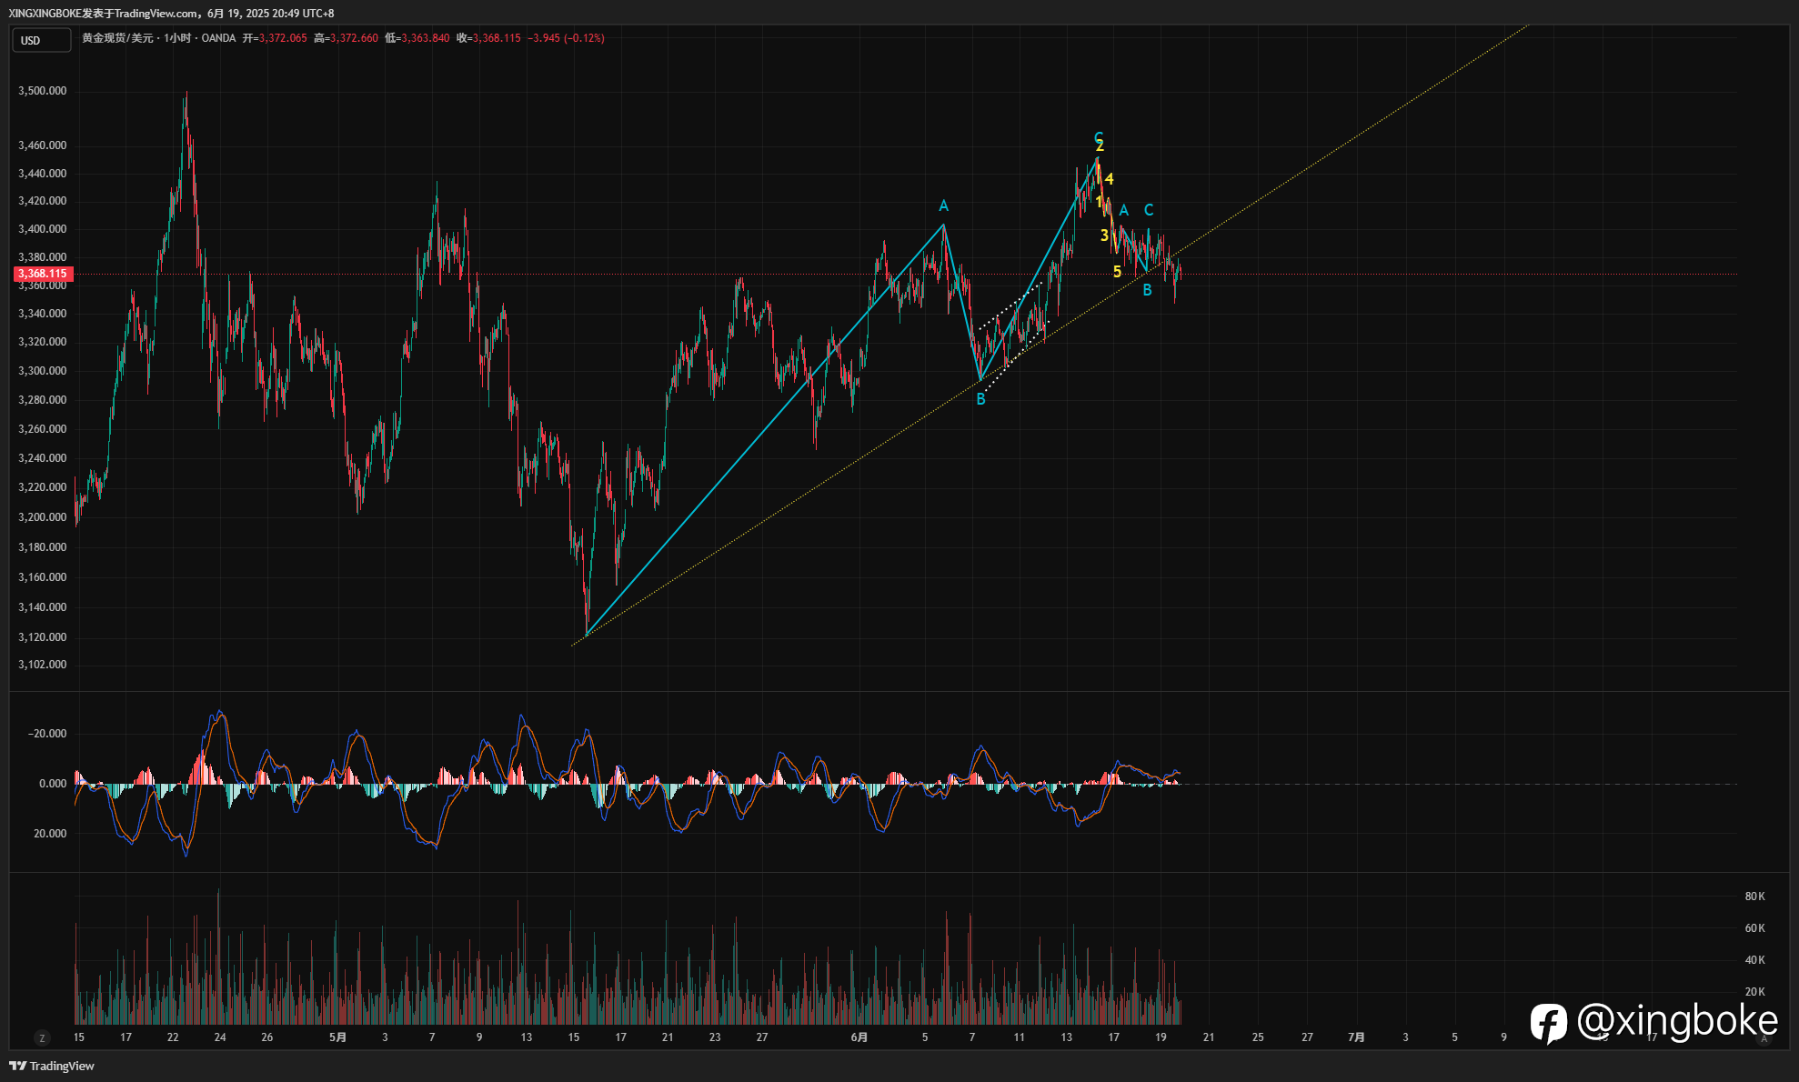Click the 6月 date label on time axis
This screenshot has height=1082, width=1799.
pos(859,1037)
